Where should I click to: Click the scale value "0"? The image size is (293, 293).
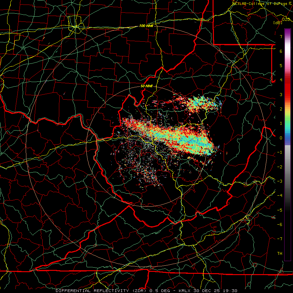[x=281, y=138]
